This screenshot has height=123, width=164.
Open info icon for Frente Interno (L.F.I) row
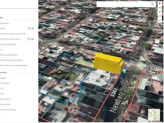coord(29,39)
